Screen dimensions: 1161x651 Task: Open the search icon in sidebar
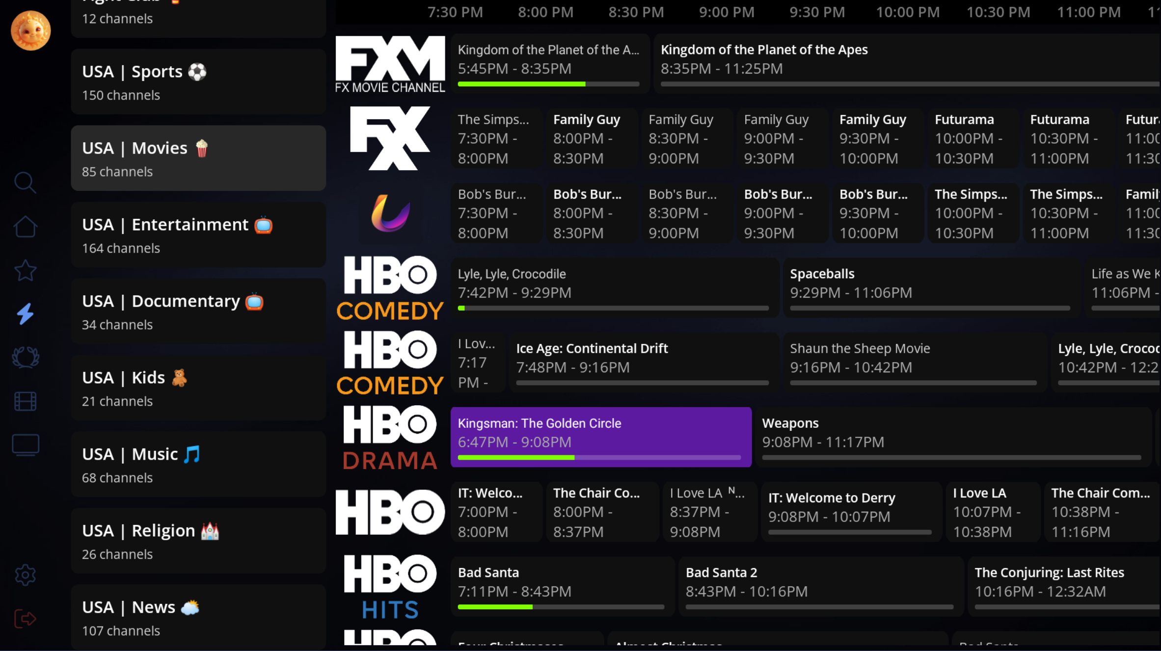[x=25, y=182]
